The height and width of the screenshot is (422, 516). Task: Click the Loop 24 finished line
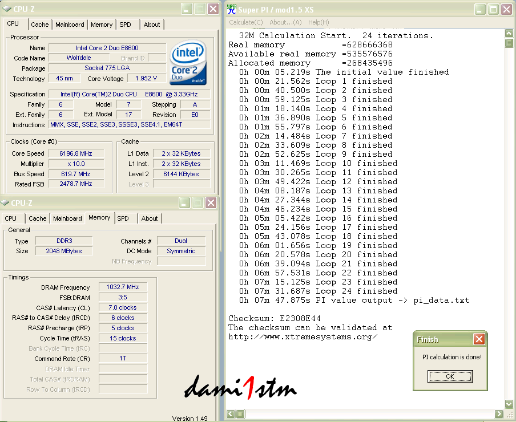pos(319,291)
